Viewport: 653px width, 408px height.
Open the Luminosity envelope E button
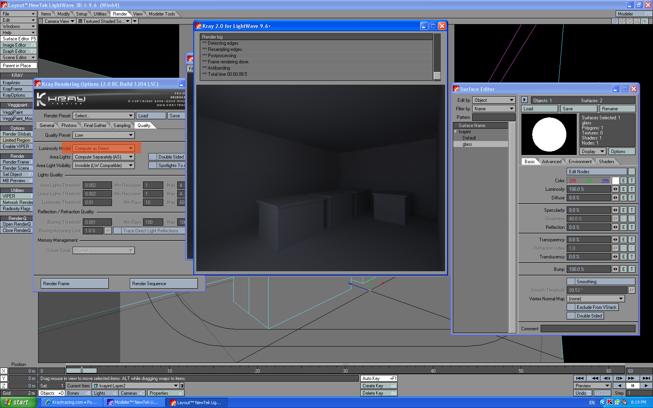pos(623,189)
